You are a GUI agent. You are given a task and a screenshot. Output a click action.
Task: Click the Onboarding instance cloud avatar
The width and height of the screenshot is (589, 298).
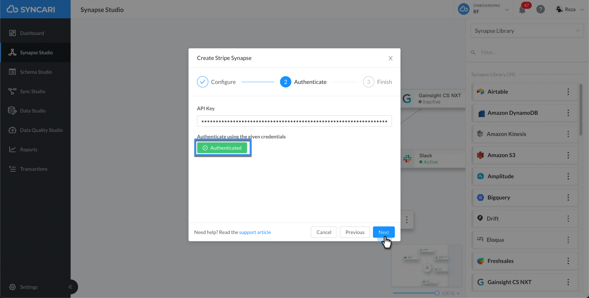click(x=464, y=9)
